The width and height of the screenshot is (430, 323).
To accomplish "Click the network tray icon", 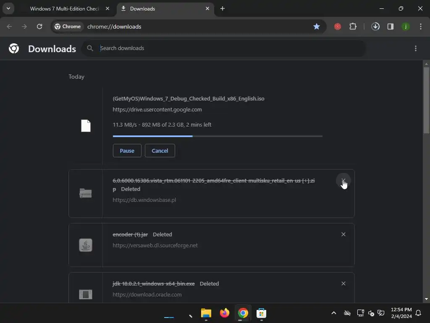I will (x=360, y=313).
